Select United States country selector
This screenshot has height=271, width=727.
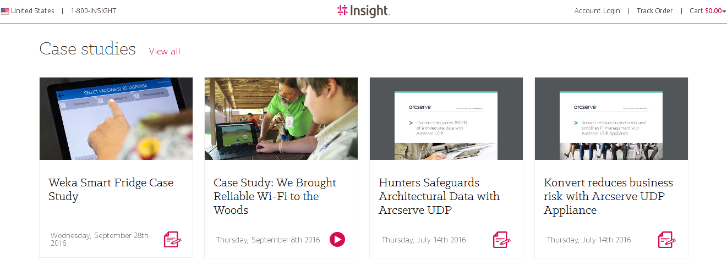tap(32, 11)
